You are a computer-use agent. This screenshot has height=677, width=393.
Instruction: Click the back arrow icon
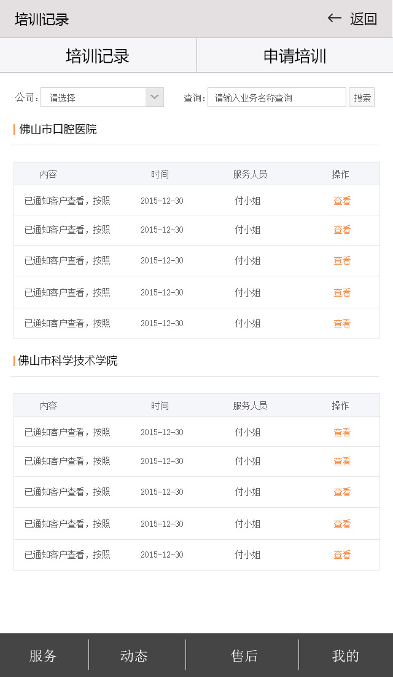[334, 18]
